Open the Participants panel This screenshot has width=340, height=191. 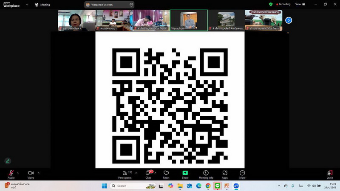[x=125, y=174]
